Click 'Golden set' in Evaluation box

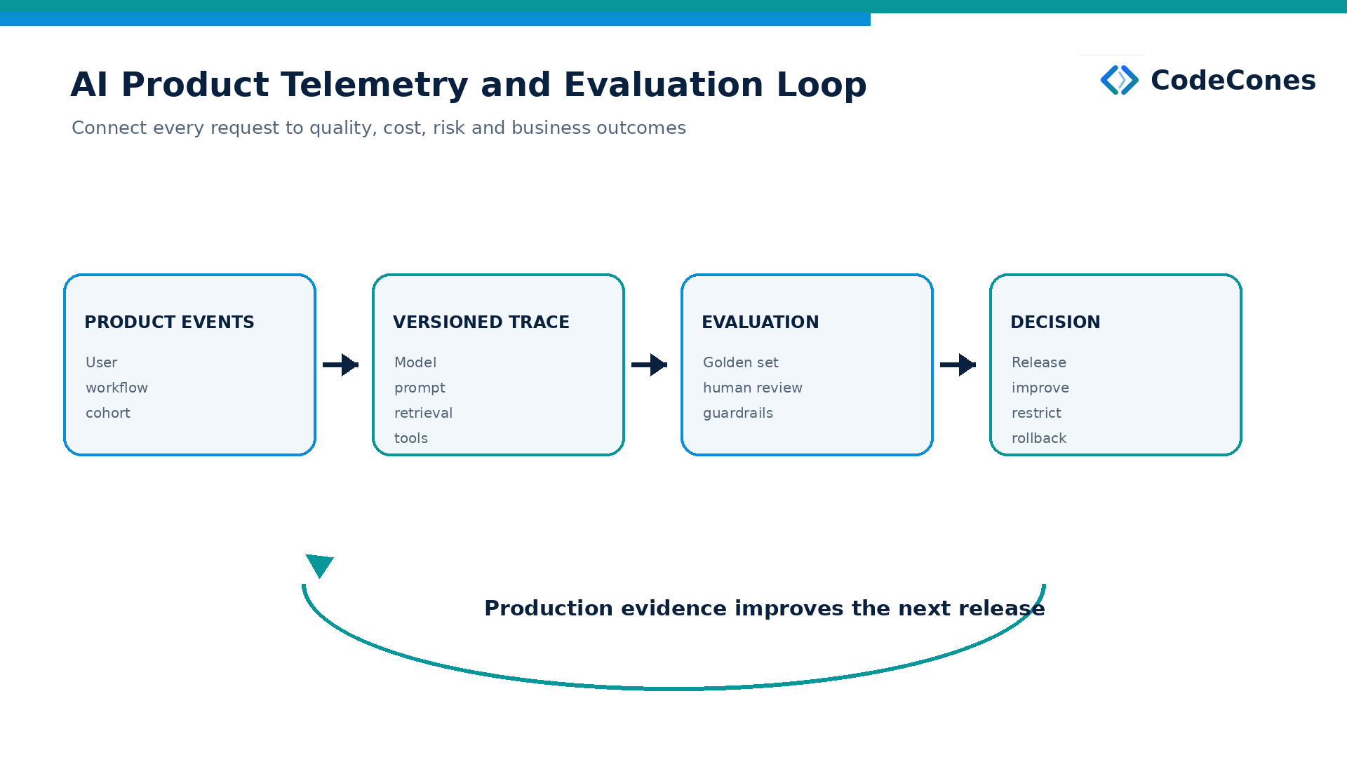pyautogui.click(x=741, y=362)
